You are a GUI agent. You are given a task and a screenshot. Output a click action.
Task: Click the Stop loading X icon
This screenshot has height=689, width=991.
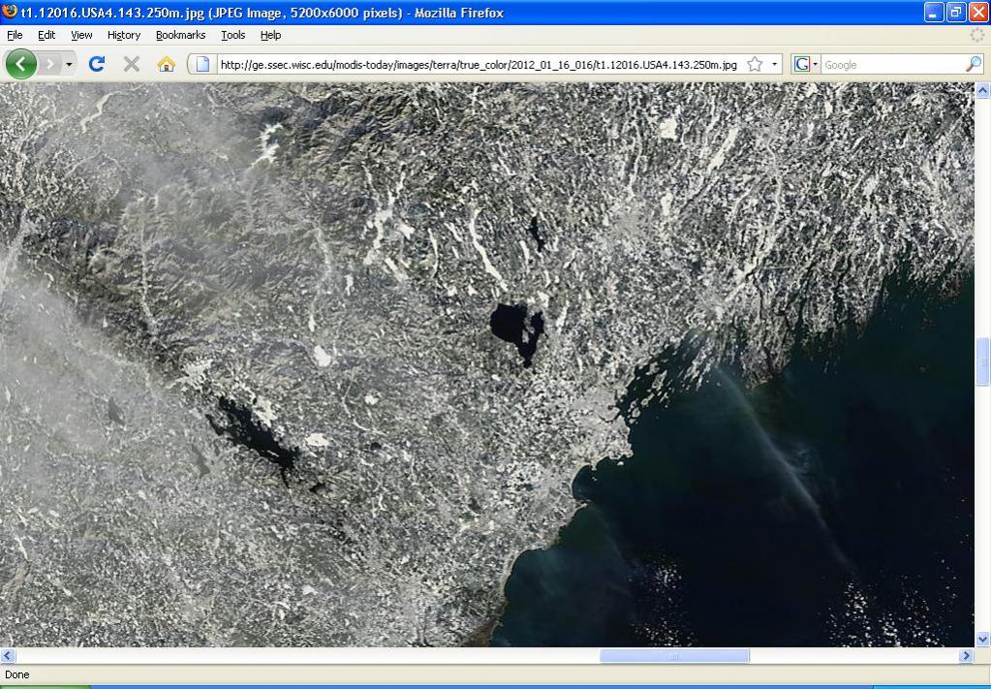(x=132, y=64)
